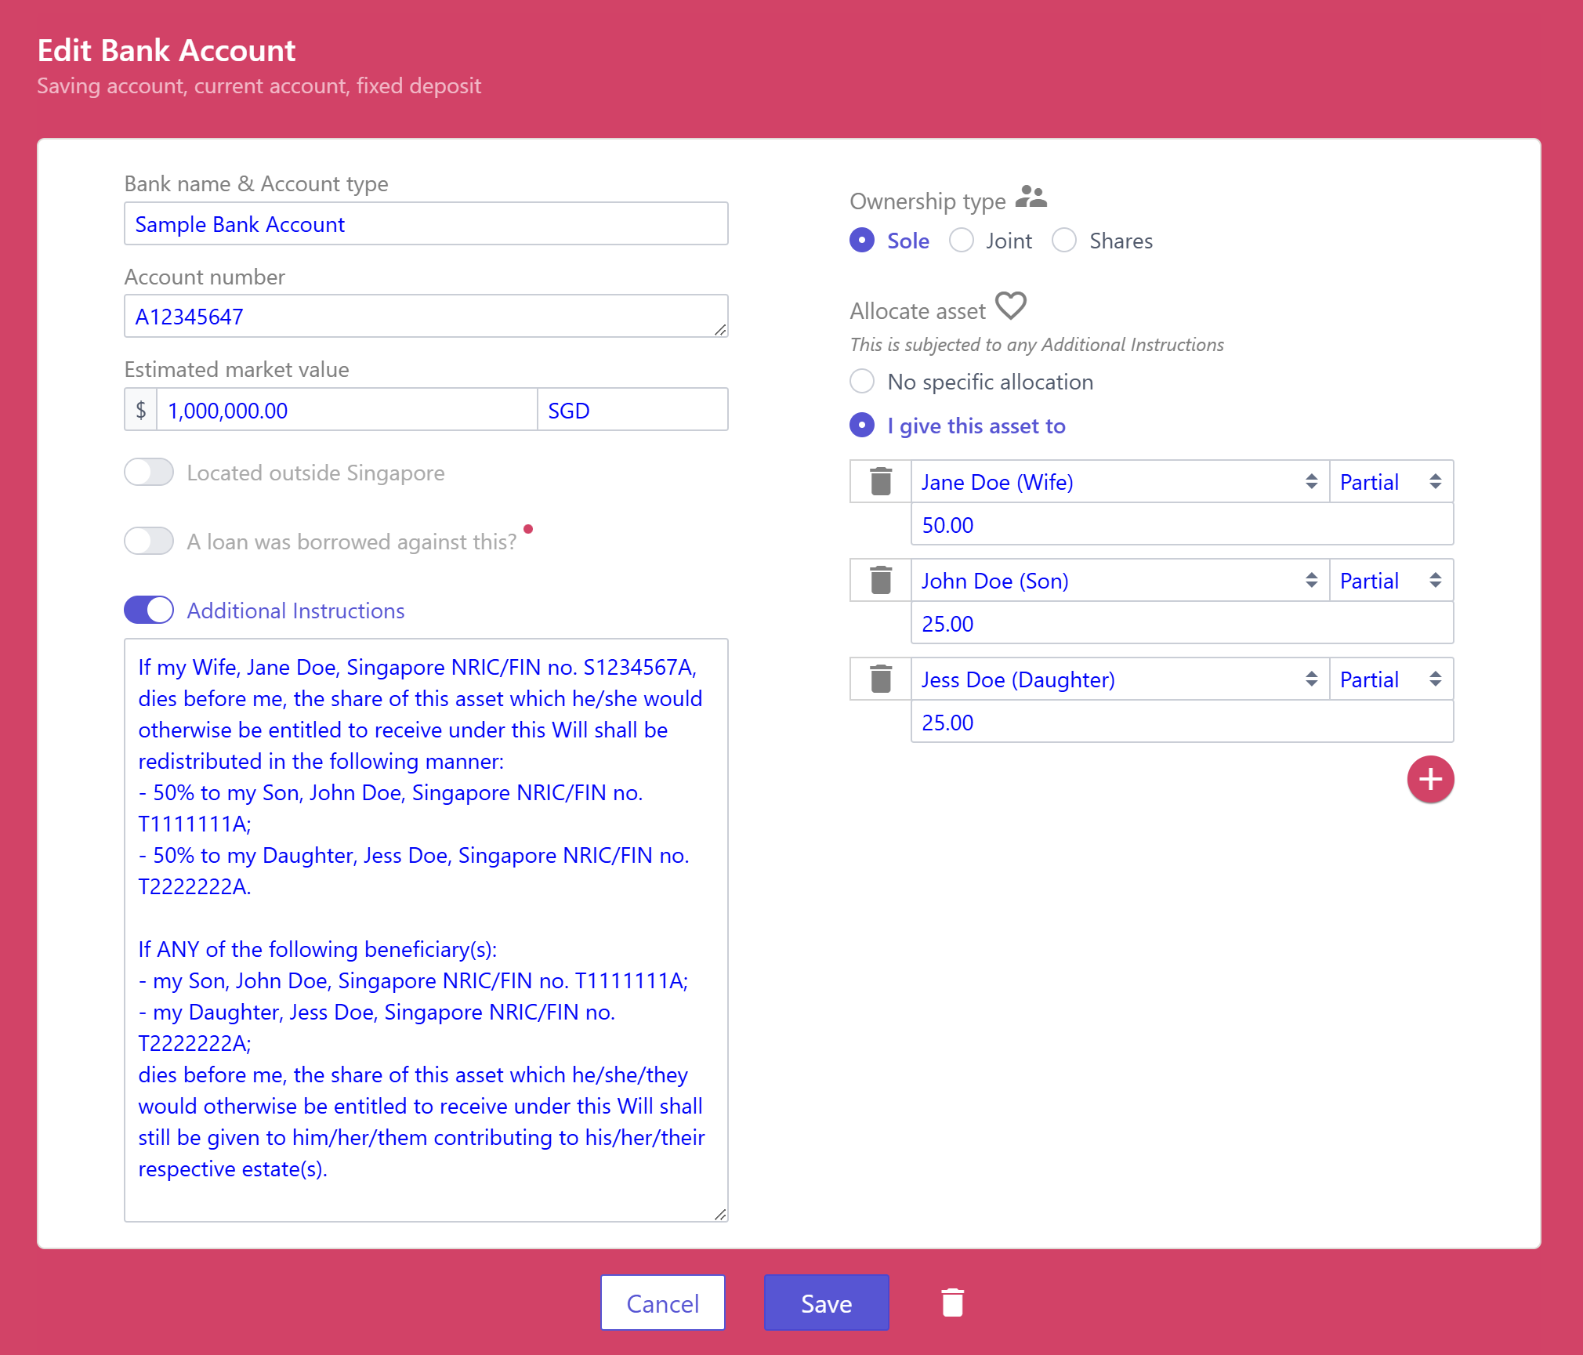Delete this bank account via bottom trash

(x=952, y=1302)
